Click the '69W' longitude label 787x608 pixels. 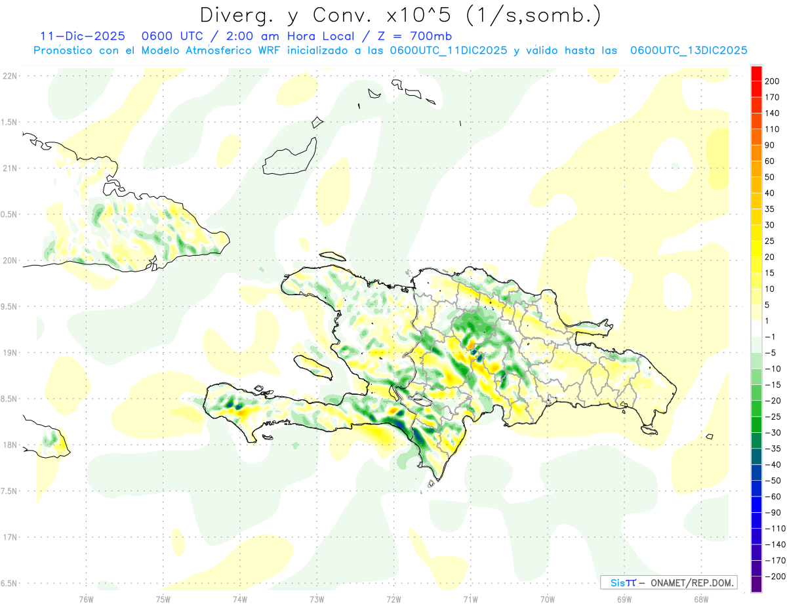click(x=624, y=599)
